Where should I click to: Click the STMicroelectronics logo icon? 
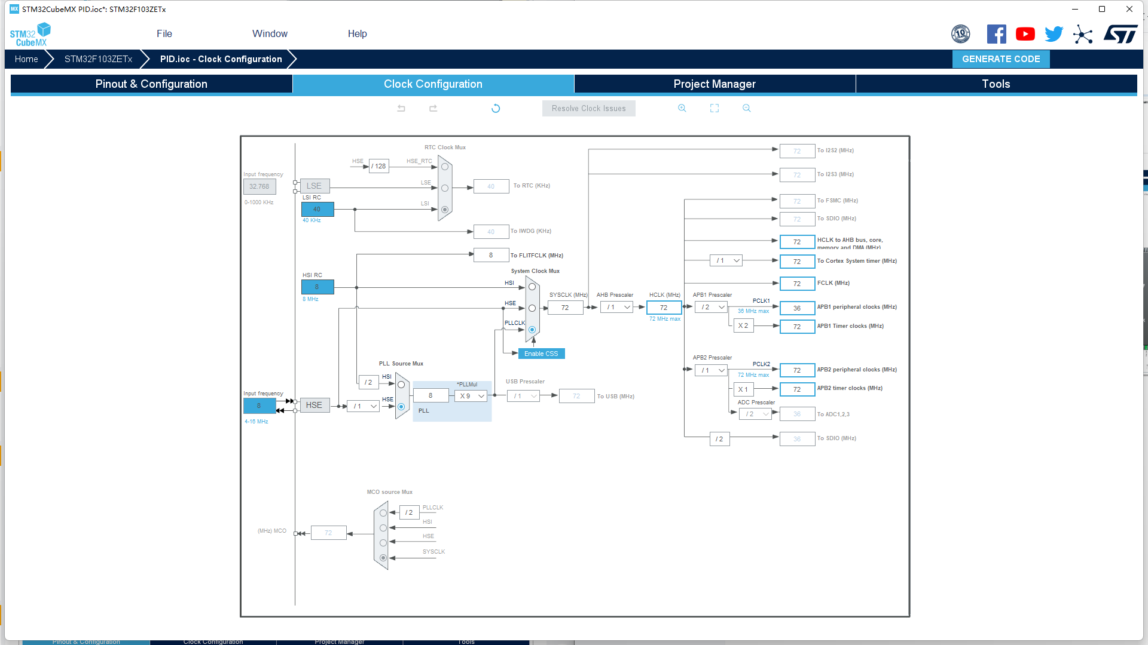pyautogui.click(x=1120, y=34)
